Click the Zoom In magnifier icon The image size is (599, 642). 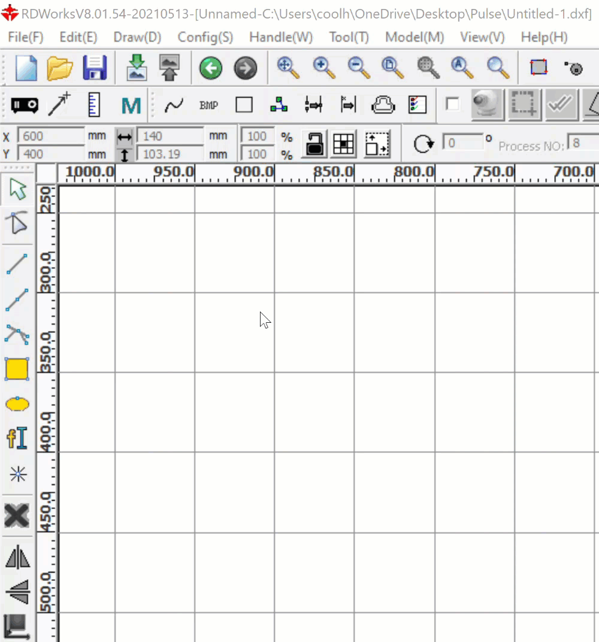[x=324, y=68]
